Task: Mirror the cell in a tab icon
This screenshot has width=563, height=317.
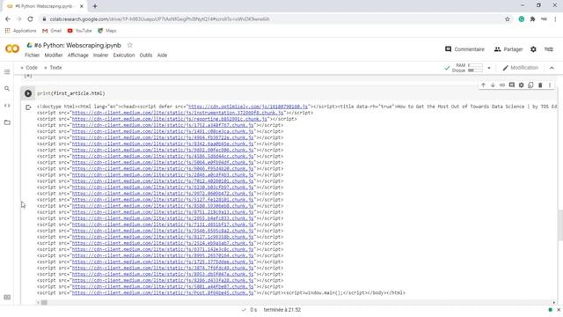Action: tap(530, 85)
